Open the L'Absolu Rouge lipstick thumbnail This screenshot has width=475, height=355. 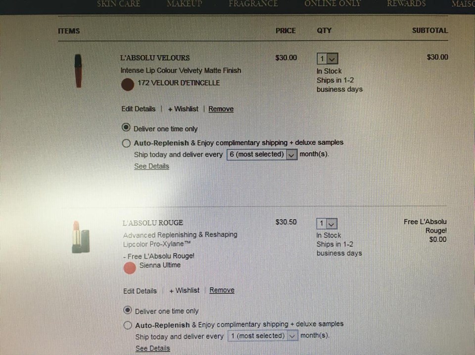[x=81, y=237]
